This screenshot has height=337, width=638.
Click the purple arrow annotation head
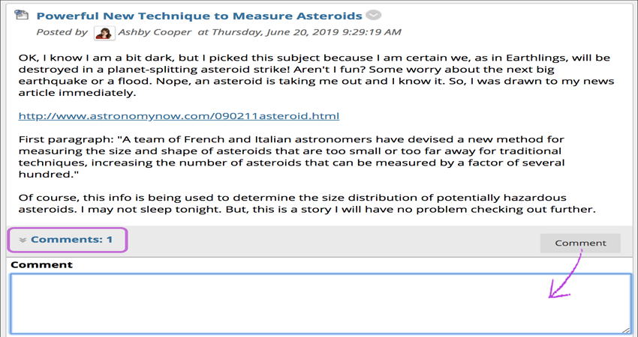[x=558, y=291]
